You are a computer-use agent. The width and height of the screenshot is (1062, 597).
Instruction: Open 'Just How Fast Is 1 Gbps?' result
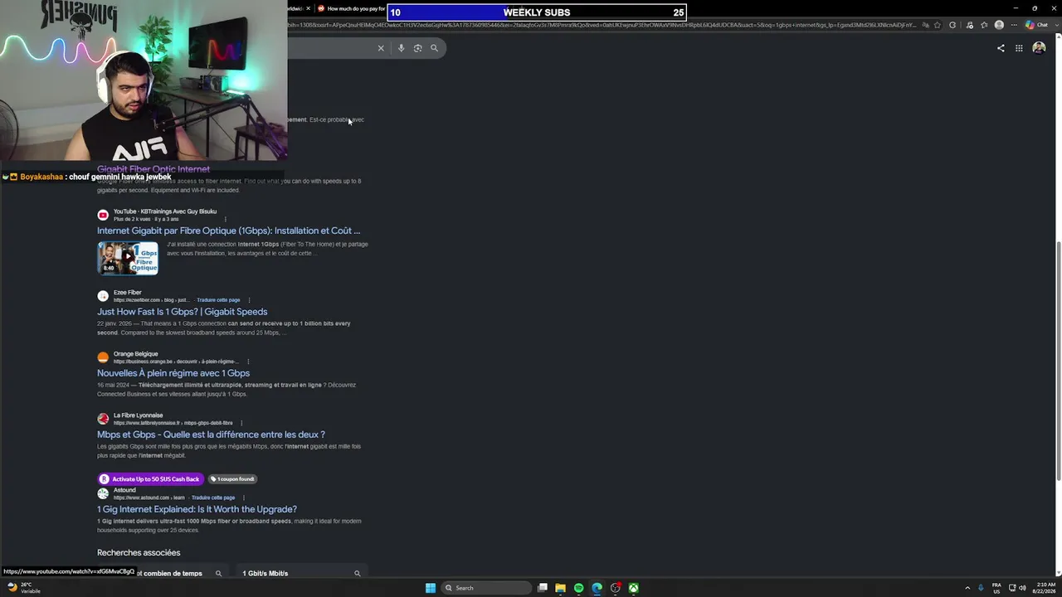tap(183, 312)
